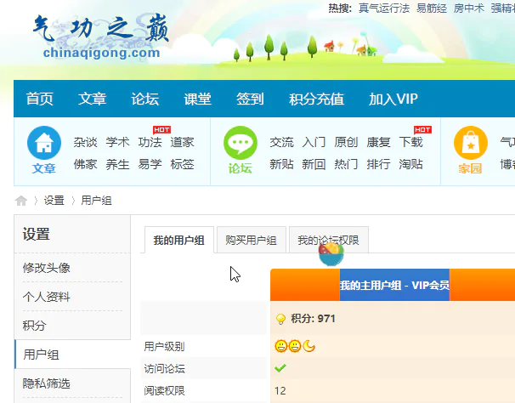The height and width of the screenshot is (403, 515).
Task: Switch to 购买用户组 tab
Action: coord(252,240)
